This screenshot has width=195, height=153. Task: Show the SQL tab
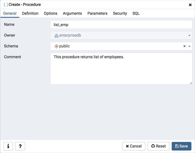[136, 13]
